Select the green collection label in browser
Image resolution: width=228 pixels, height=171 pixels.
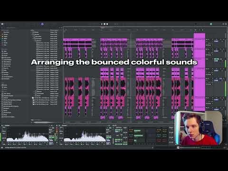(5, 38)
